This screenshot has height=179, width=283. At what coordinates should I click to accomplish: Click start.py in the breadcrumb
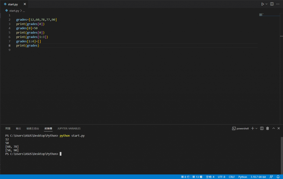pyautogui.click(x=14, y=11)
